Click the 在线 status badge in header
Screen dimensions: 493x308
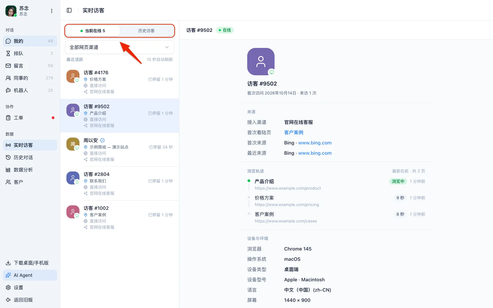tap(225, 30)
